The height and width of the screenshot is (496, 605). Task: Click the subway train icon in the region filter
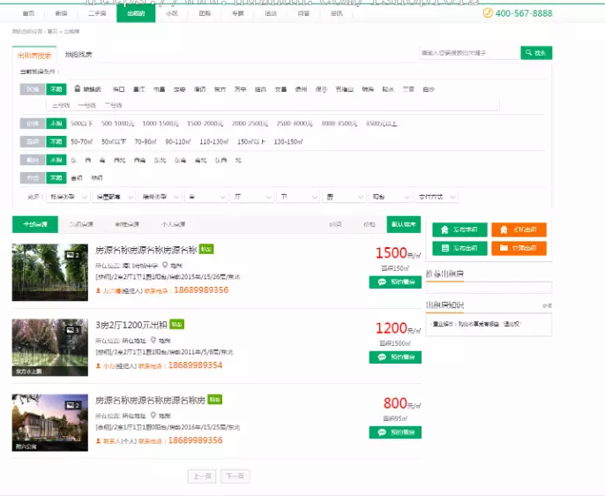click(78, 89)
